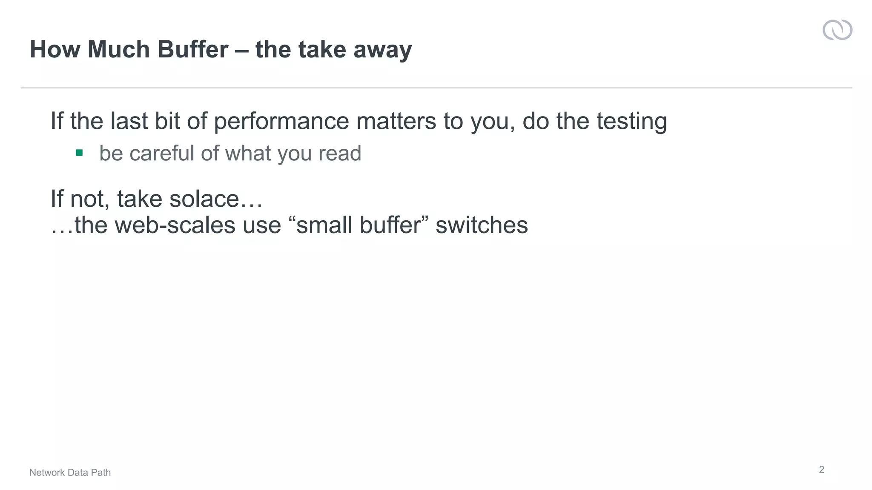Click the green square bullet marker
Viewport: 872px width, 490px height.
79,153
